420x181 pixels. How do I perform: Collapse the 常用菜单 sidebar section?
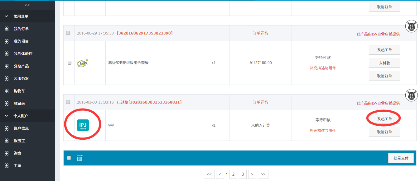coord(7,16)
